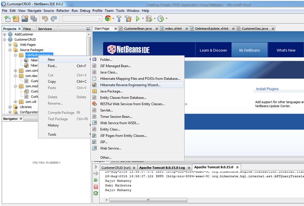Open the File menu
Image resolution: width=304 pixels, height=206 pixels.
[4, 11]
